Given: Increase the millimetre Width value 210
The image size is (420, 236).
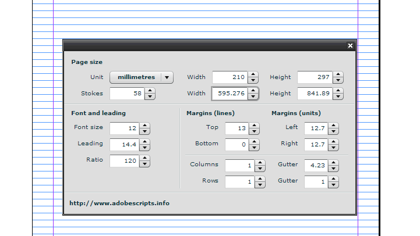Looking at the screenshot, I should point(253,74).
